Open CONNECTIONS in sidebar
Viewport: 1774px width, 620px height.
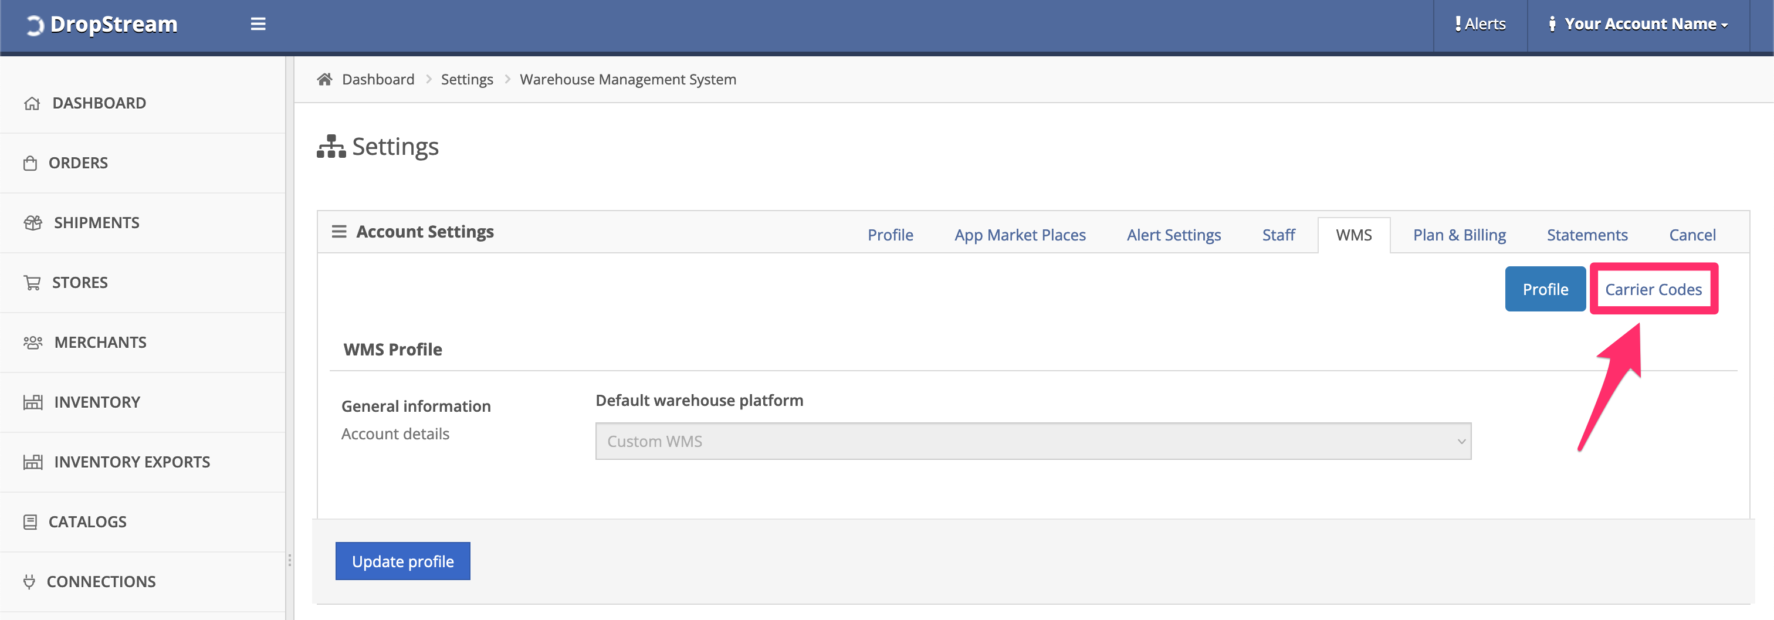click(143, 582)
